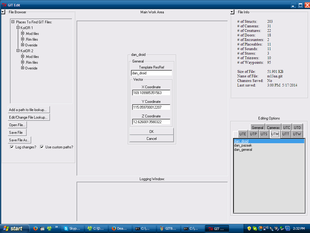Open the UTC tab
The width and height of the screenshot is (310, 233).
pyautogui.click(x=287, y=128)
